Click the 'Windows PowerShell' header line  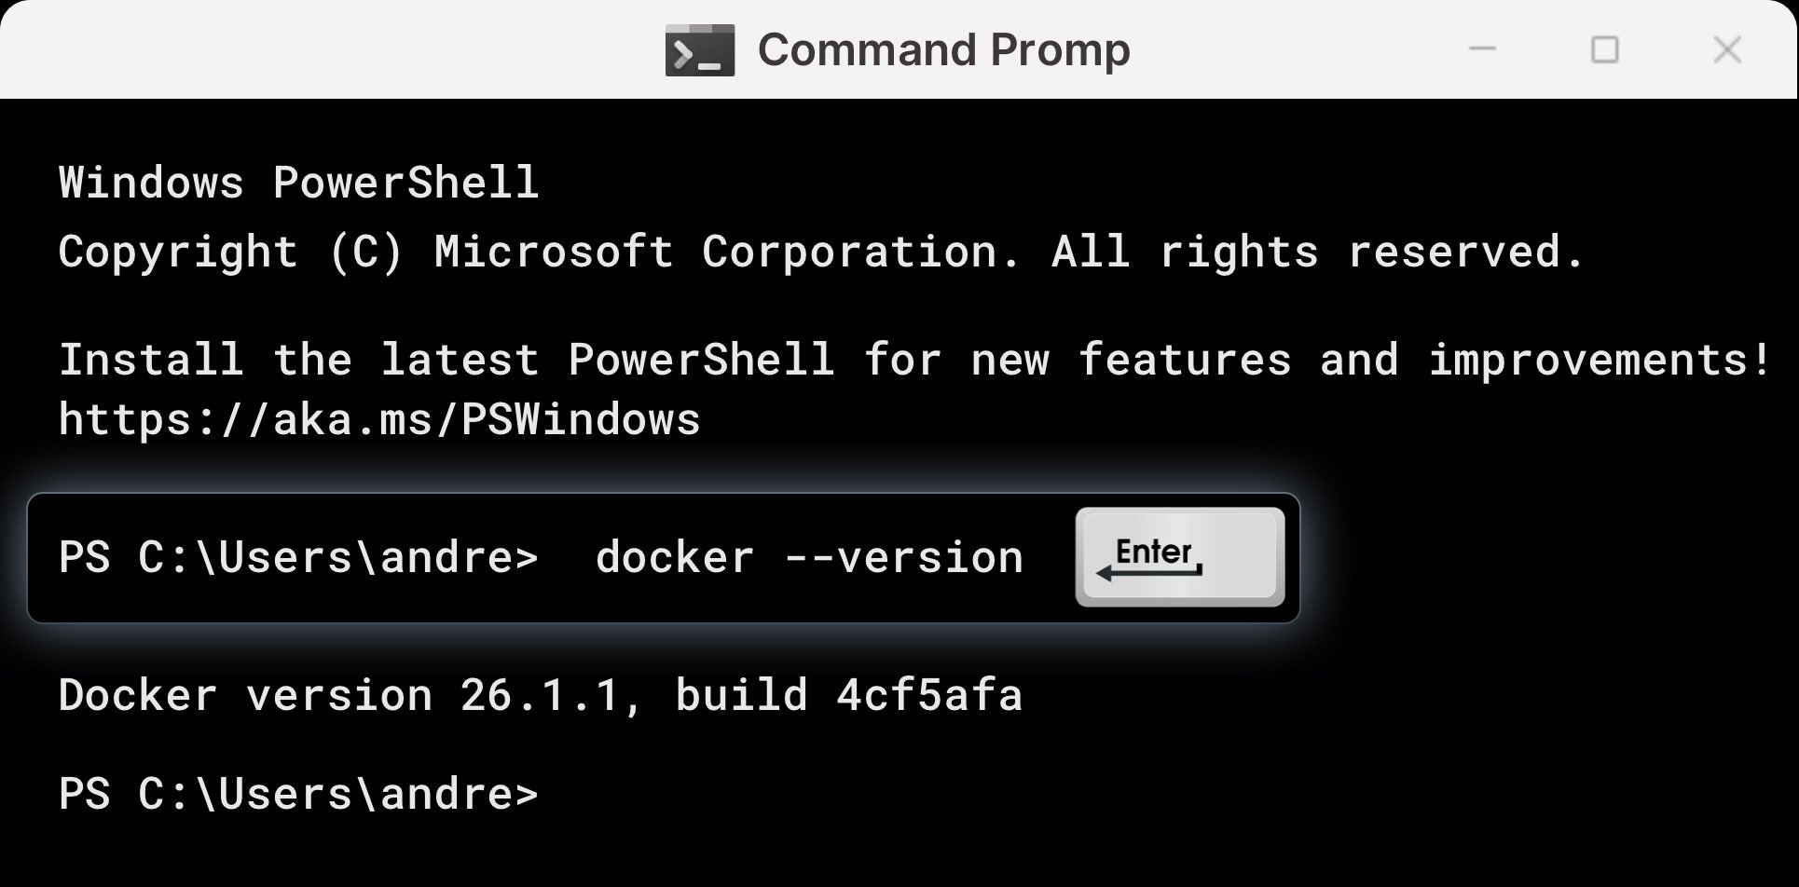click(298, 182)
